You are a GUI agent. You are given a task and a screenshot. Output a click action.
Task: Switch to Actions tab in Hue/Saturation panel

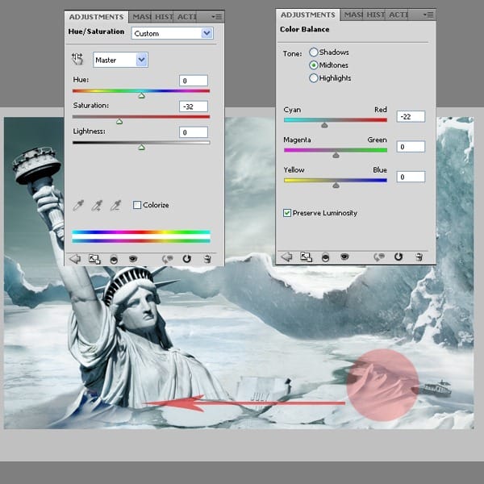186,17
